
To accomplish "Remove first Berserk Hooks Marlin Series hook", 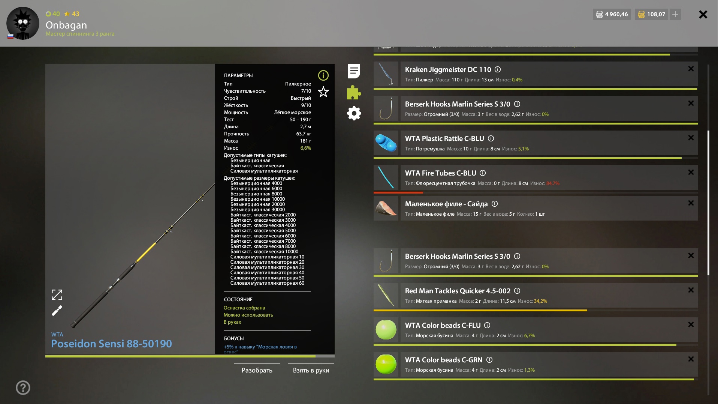I will tap(691, 103).
